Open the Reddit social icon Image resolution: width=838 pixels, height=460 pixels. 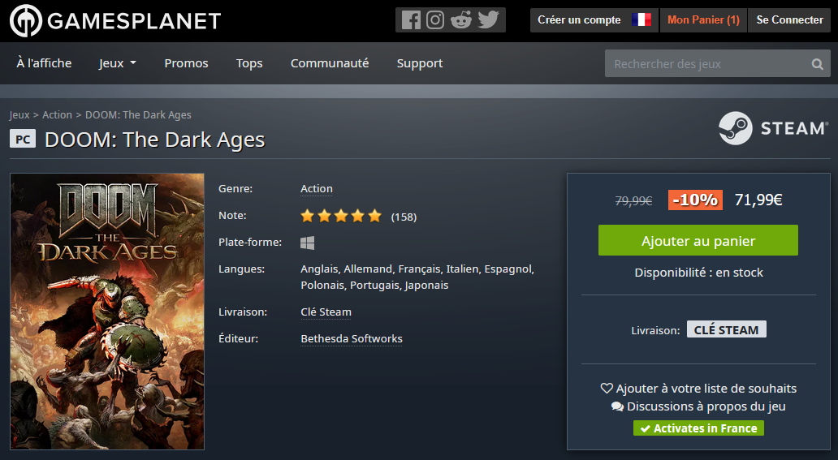(x=460, y=20)
